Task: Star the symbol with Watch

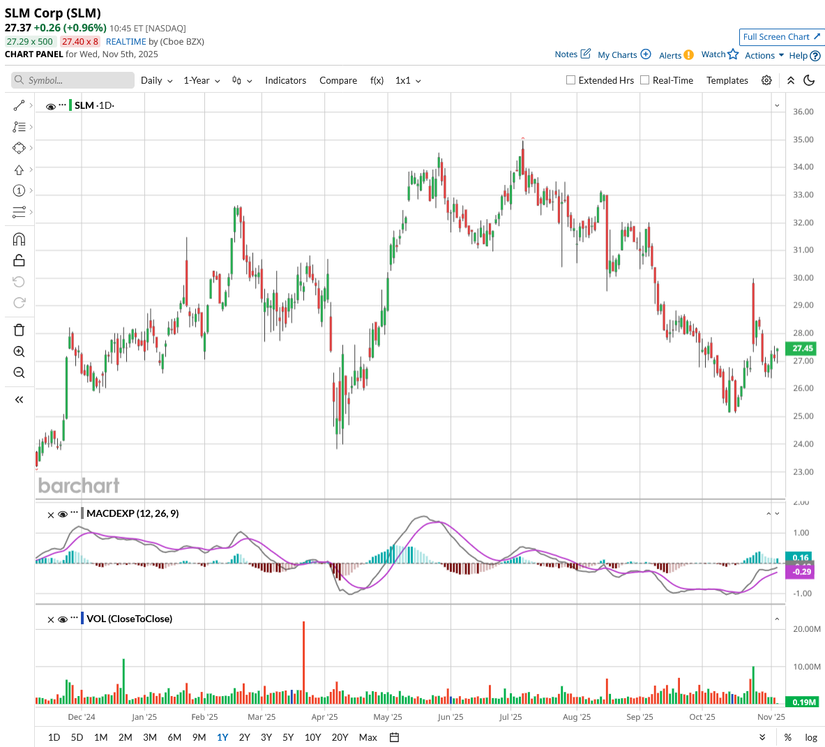Action: point(734,54)
